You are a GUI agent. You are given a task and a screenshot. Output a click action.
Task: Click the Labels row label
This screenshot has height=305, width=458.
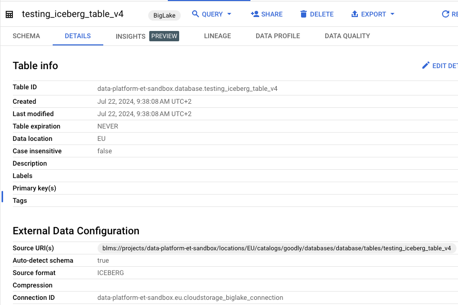(x=22, y=175)
